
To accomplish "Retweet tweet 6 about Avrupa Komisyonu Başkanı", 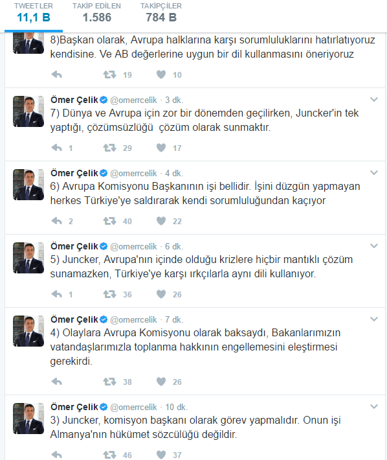I will (109, 221).
